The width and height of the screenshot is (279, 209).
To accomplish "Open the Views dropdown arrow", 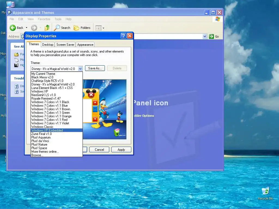I will pyautogui.click(x=104, y=28).
